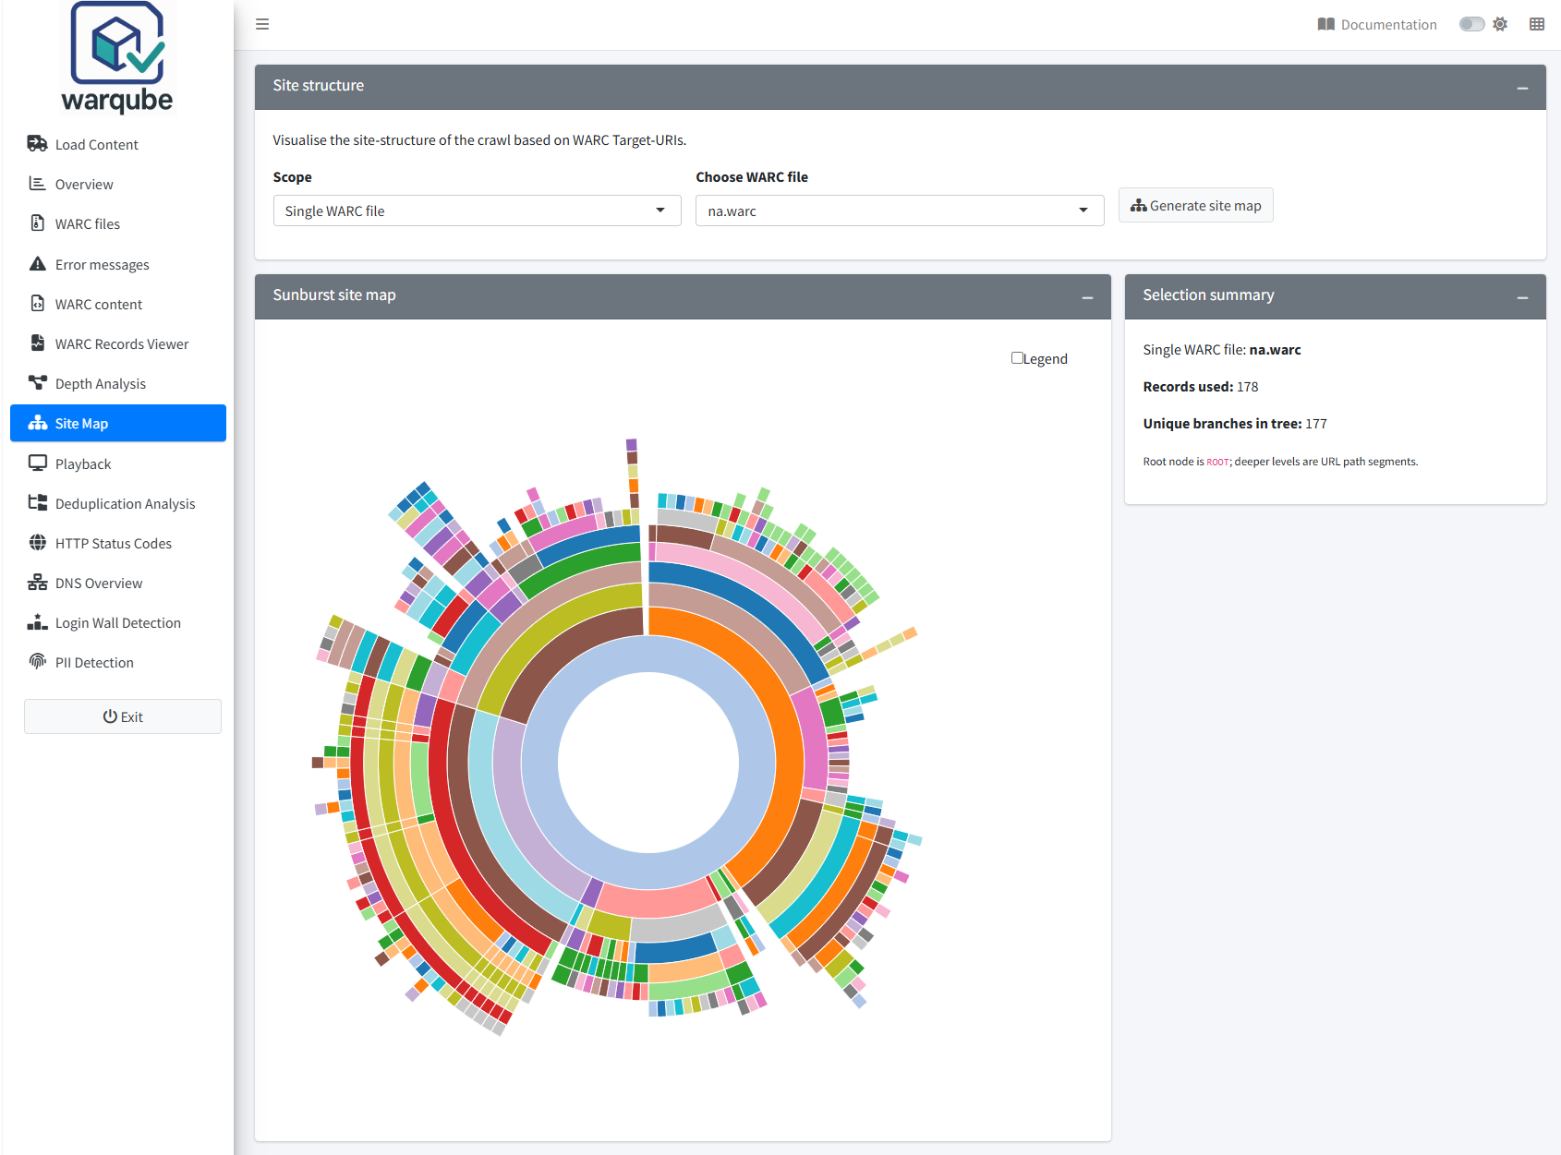This screenshot has width=1561, height=1155.
Task: Click the Playback monitor icon
Action: pyautogui.click(x=37, y=463)
